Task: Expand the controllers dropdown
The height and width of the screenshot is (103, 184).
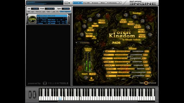Action: point(76,43)
